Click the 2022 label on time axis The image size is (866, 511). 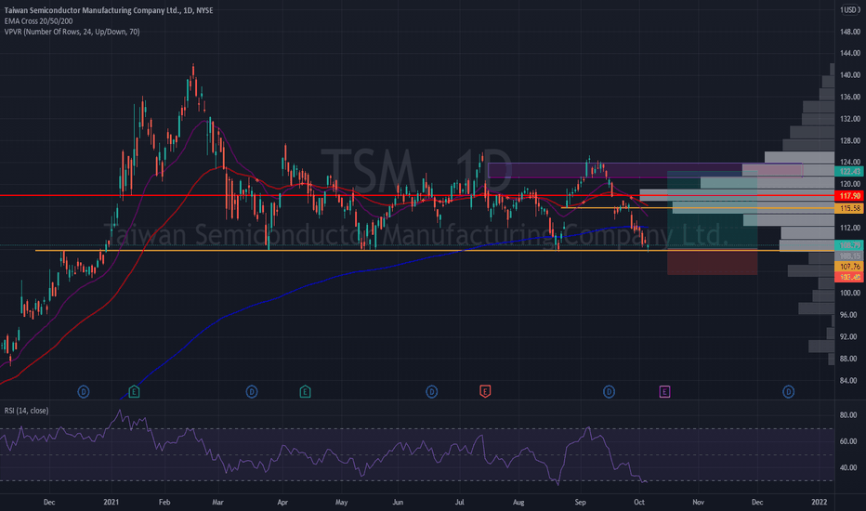(819, 502)
